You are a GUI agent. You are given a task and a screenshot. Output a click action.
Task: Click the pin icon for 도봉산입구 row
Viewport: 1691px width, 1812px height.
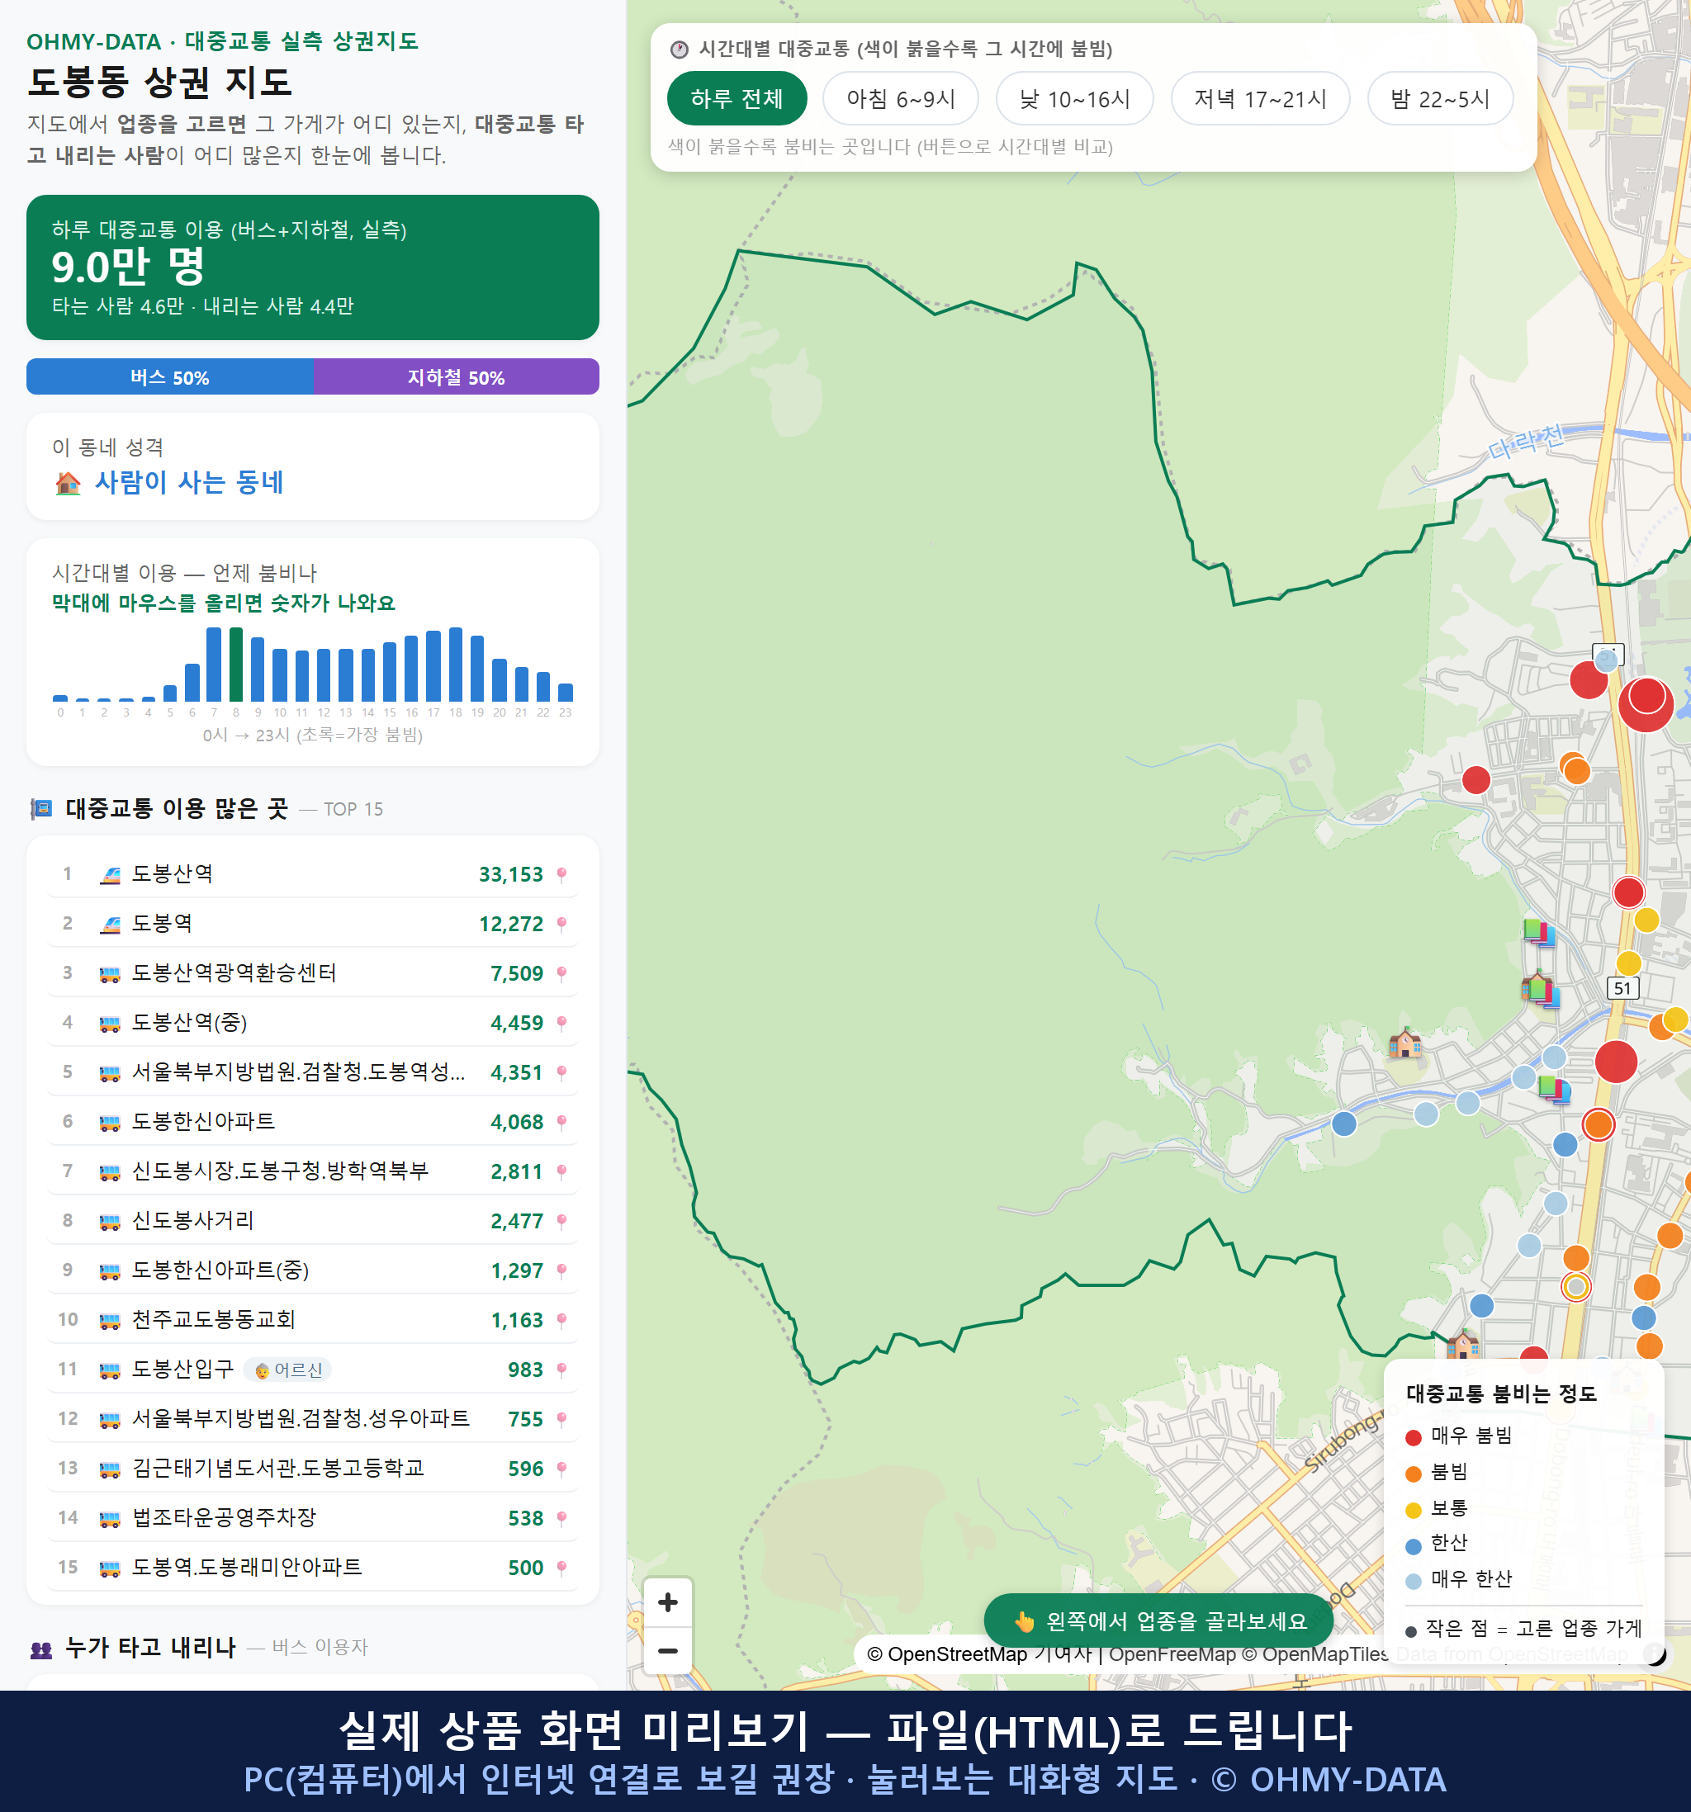coord(561,1370)
